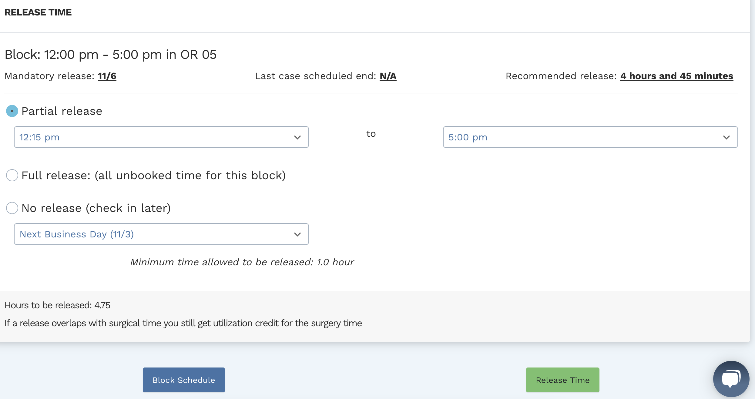Screen dimensions: 755x399
Task: Choose the No release radio option
Action: [12, 208]
